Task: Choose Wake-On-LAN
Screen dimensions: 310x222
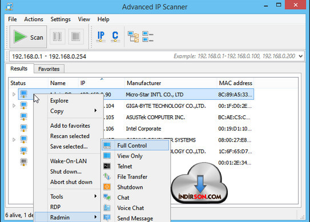Action: pyautogui.click(x=69, y=161)
